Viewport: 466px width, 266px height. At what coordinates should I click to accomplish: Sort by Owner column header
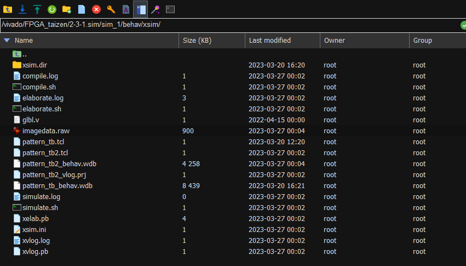pos(365,41)
